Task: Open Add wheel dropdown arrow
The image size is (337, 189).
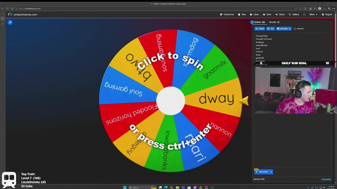Action: (x=271, y=172)
